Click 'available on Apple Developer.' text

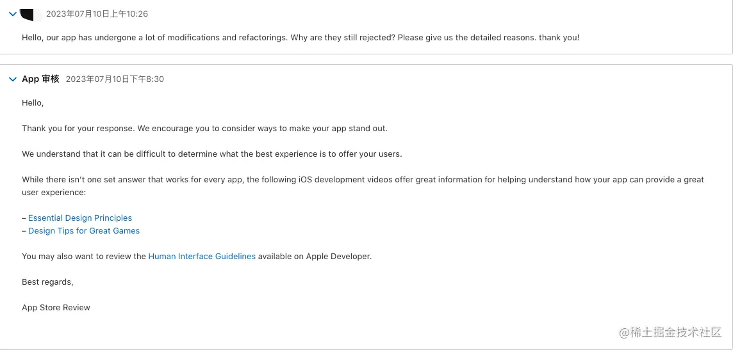click(x=315, y=256)
